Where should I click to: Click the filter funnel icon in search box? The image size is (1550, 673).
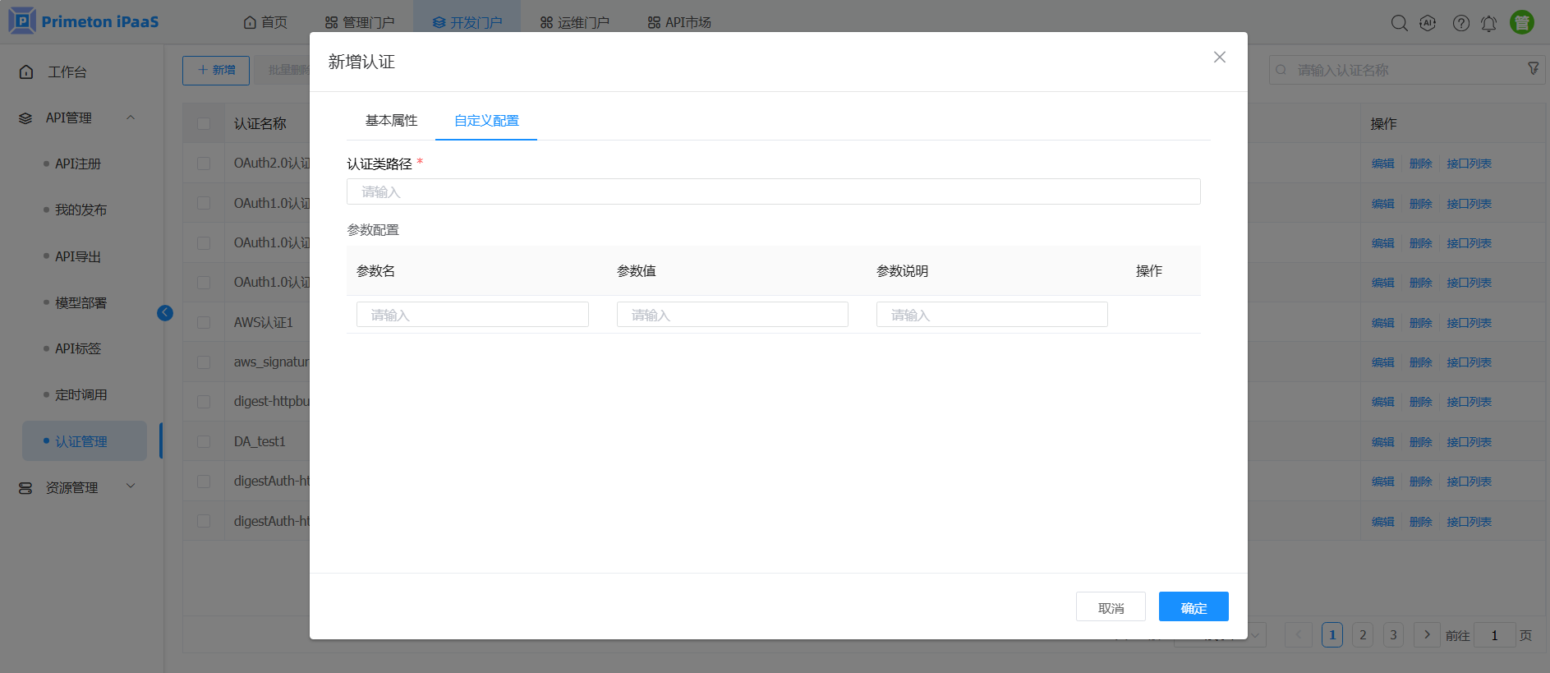pyautogui.click(x=1533, y=69)
